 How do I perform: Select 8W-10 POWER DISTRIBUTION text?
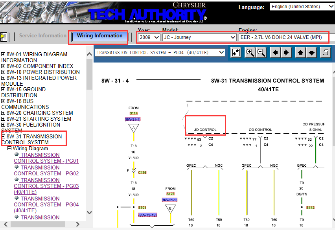tap(43, 72)
